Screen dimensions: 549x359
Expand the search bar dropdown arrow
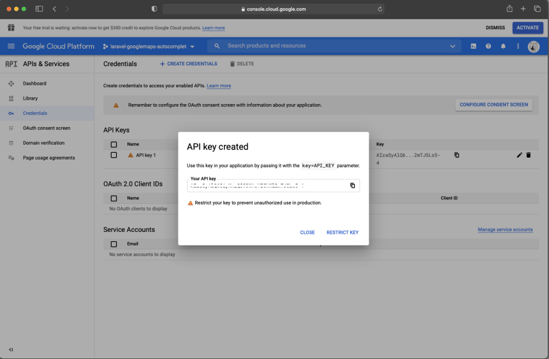(x=452, y=46)
